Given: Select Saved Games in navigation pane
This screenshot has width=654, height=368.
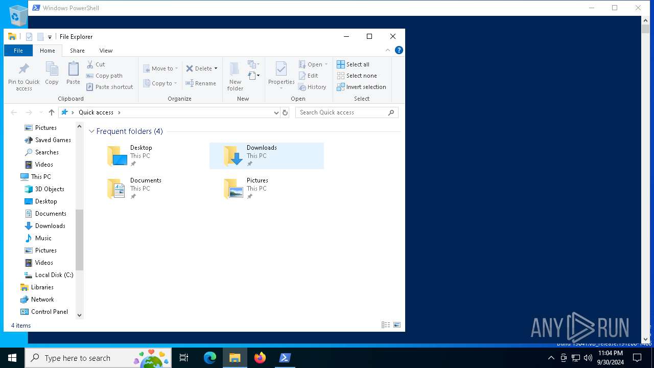Looking at the screenshot, I should point(53,140).
